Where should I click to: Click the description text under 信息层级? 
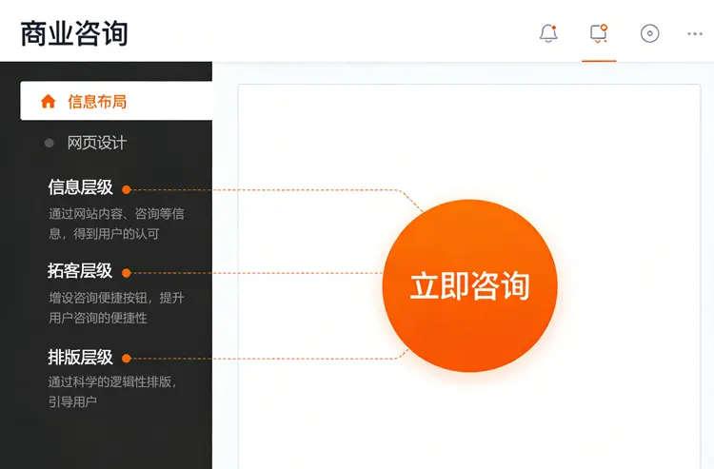pyautogui.click(x=116, y=224)
